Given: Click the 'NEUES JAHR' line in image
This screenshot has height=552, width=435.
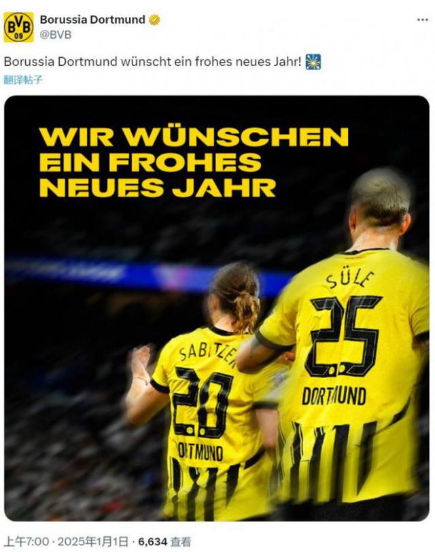Looking at the screenshot, I should click(x=157, y=188).
